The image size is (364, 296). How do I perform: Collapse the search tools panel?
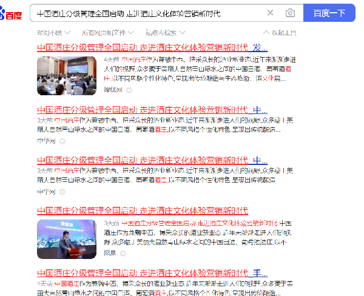click(x=280, y=32)
